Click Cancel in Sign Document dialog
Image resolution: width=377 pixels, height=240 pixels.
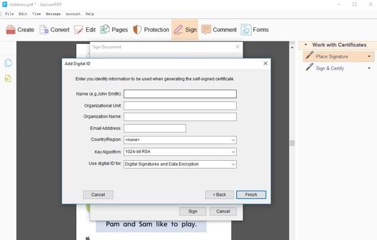pos(223,211)
